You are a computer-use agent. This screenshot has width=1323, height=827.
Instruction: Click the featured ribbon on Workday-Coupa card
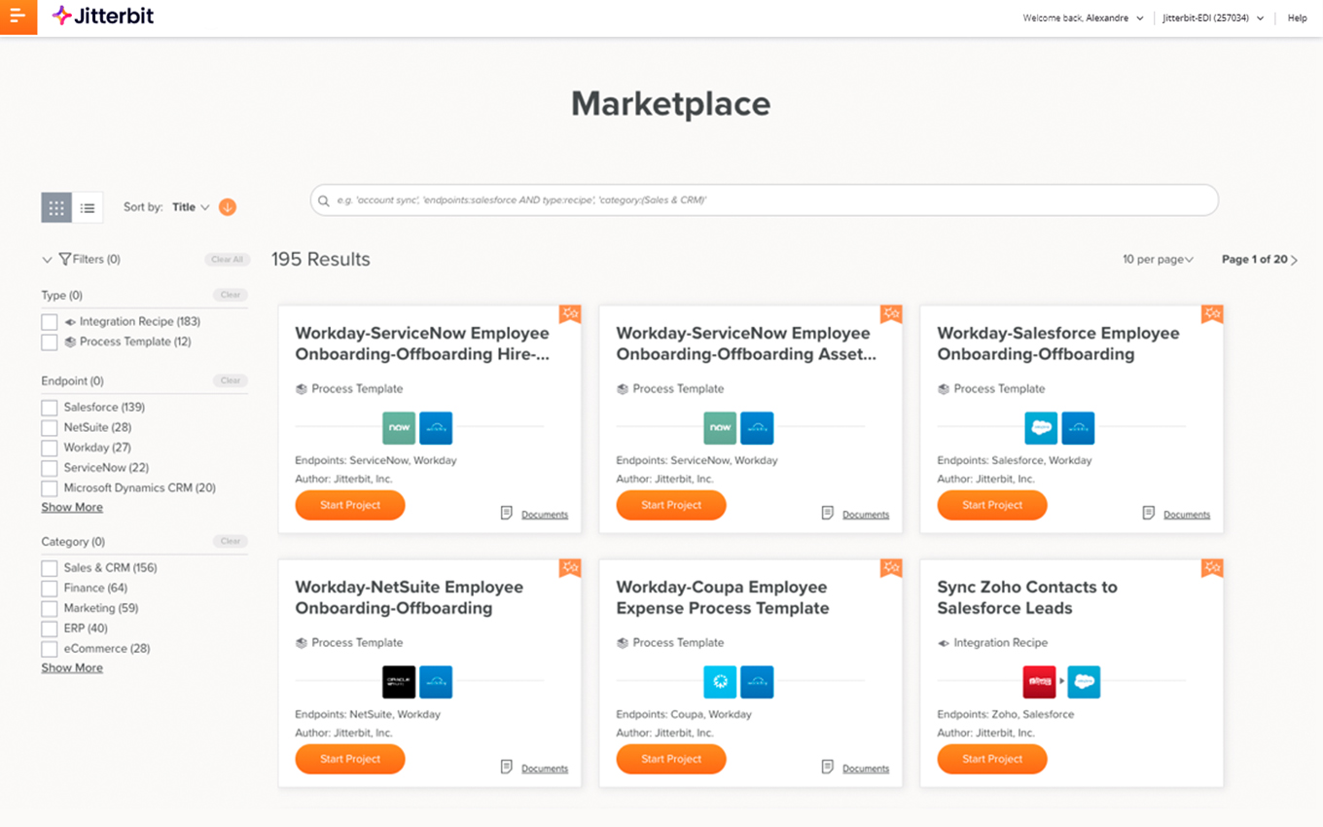tap(891, 568)
